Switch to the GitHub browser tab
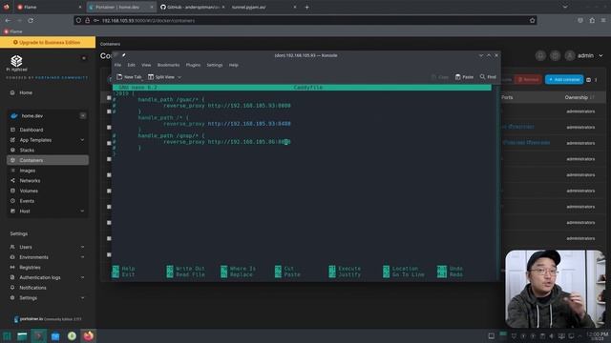 click(193, 7)
